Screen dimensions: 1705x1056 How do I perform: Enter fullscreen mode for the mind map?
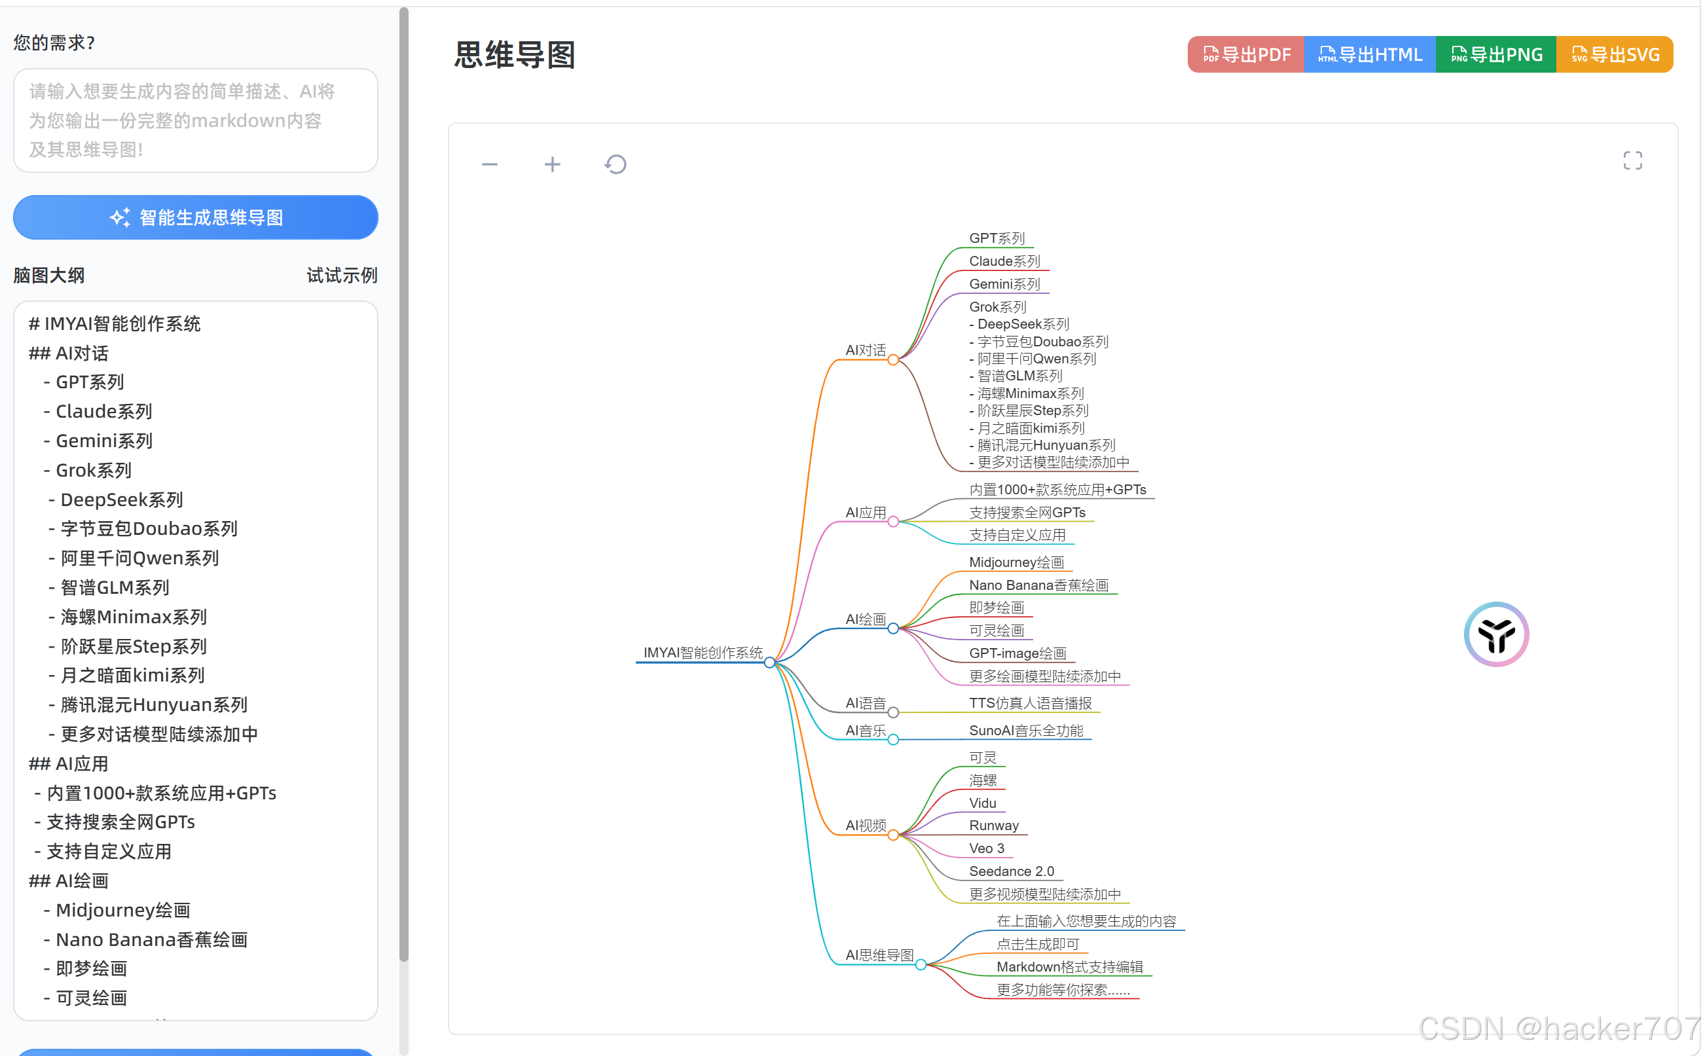pos(1632,160)
